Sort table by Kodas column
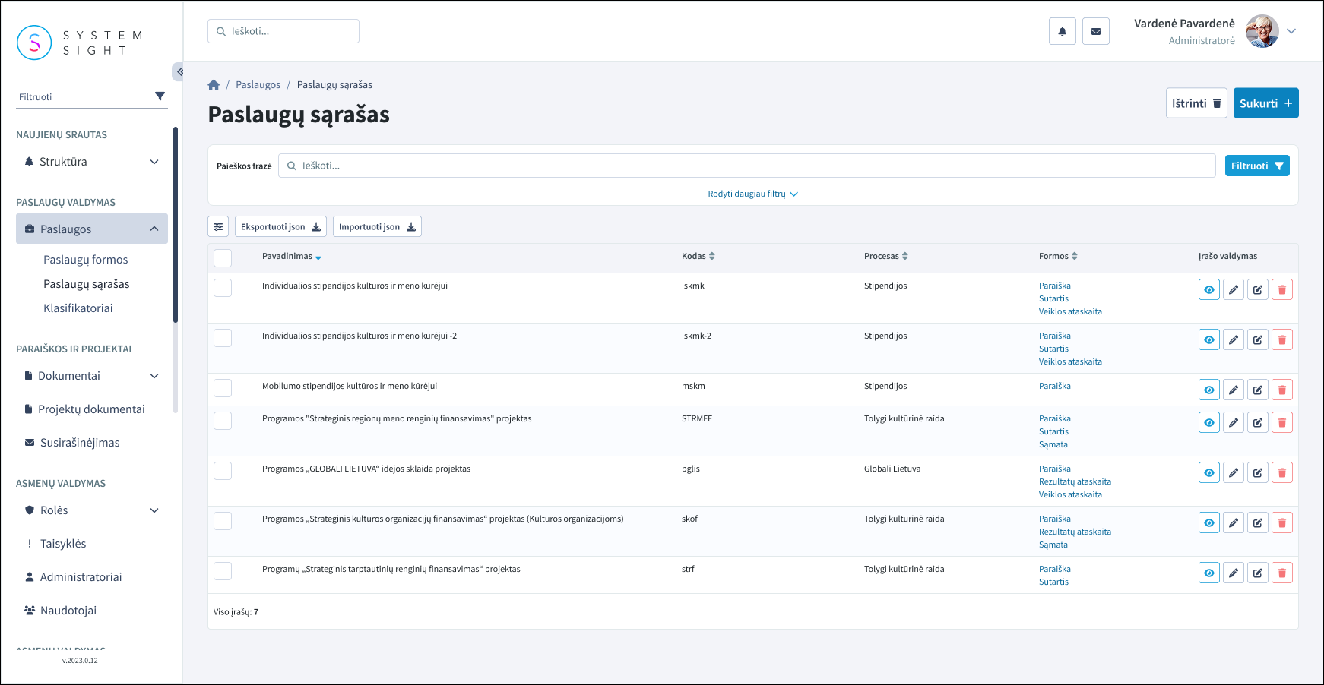Screen dimensions: 1324x685 tap(698, 256)
